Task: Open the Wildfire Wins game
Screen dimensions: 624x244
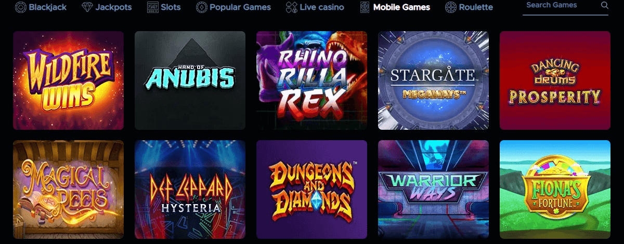Action: tap(69, 80)
